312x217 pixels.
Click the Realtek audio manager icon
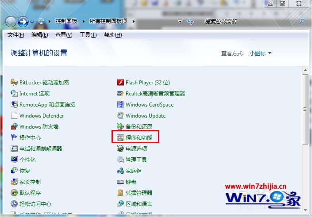tap(120, 93)
